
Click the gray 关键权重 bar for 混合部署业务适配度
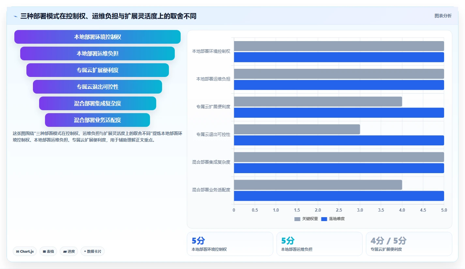coord(318,185)
